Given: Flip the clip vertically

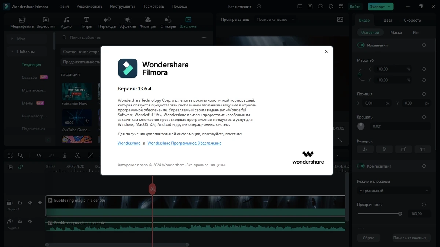Looking at the screenshot, I should [x=384, y=149].
